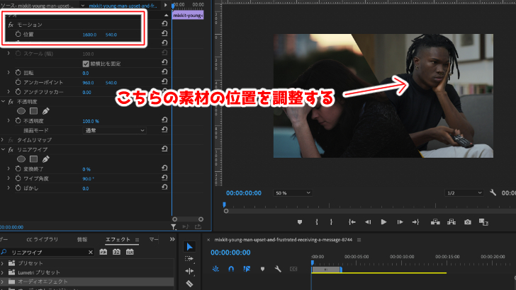516x290 pixels.
Task: Click program monitor scrub playhead
Action: [x=224, y=204]
